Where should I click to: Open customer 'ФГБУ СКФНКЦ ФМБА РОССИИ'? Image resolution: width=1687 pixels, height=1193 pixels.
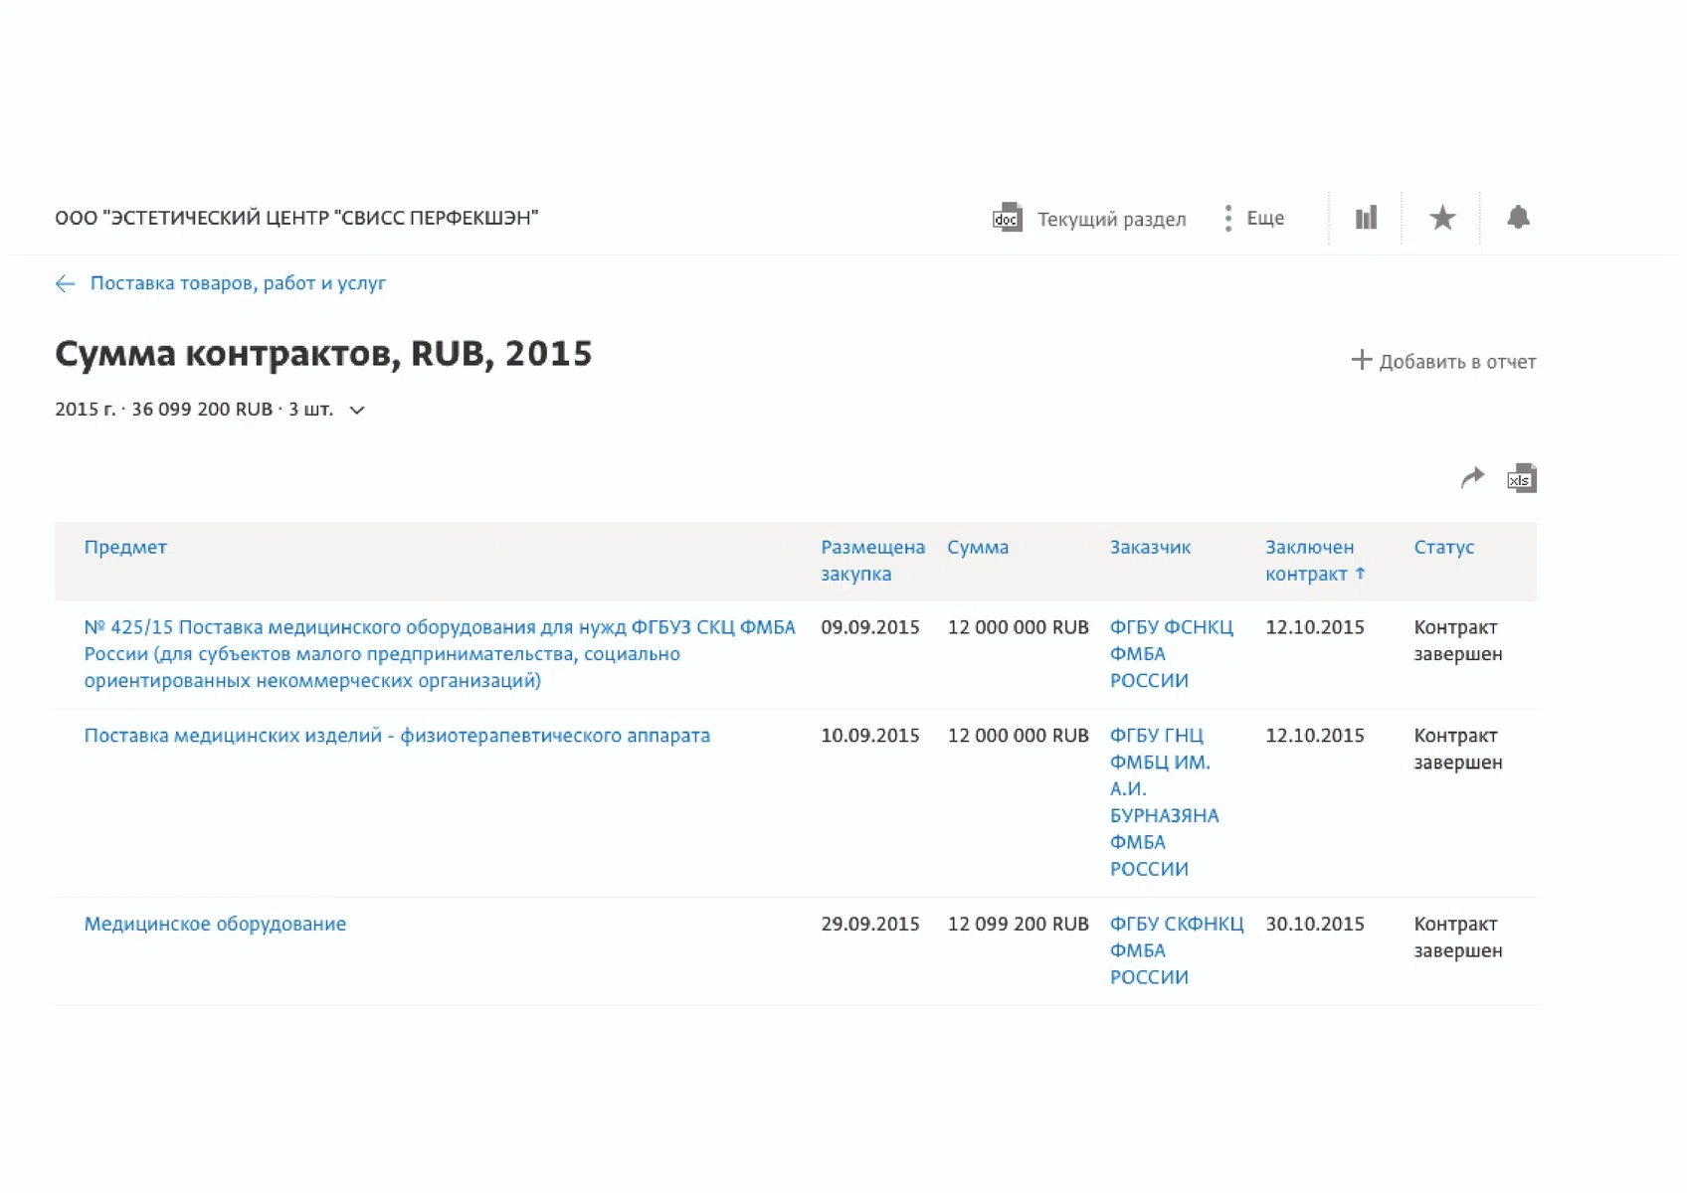click(x=1175, y=950)
